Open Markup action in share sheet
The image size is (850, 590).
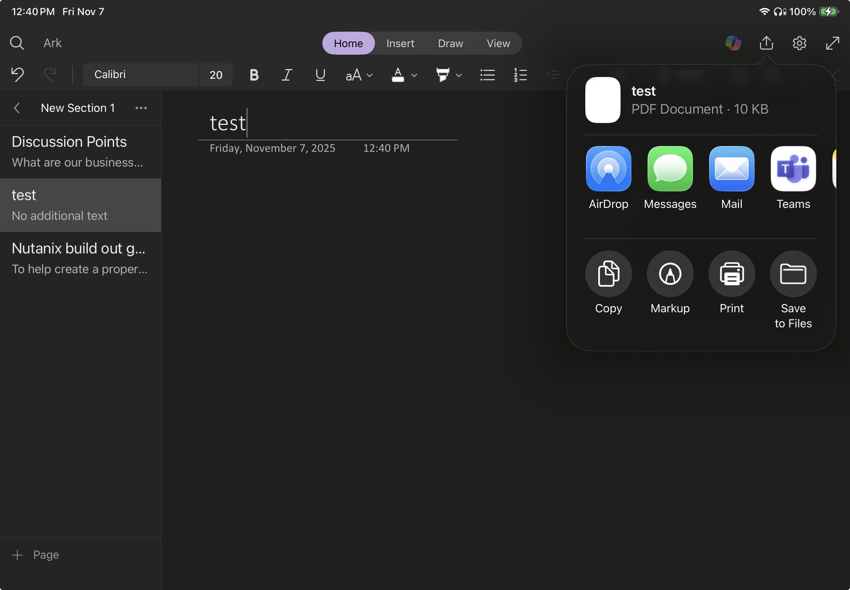point(670,274)
